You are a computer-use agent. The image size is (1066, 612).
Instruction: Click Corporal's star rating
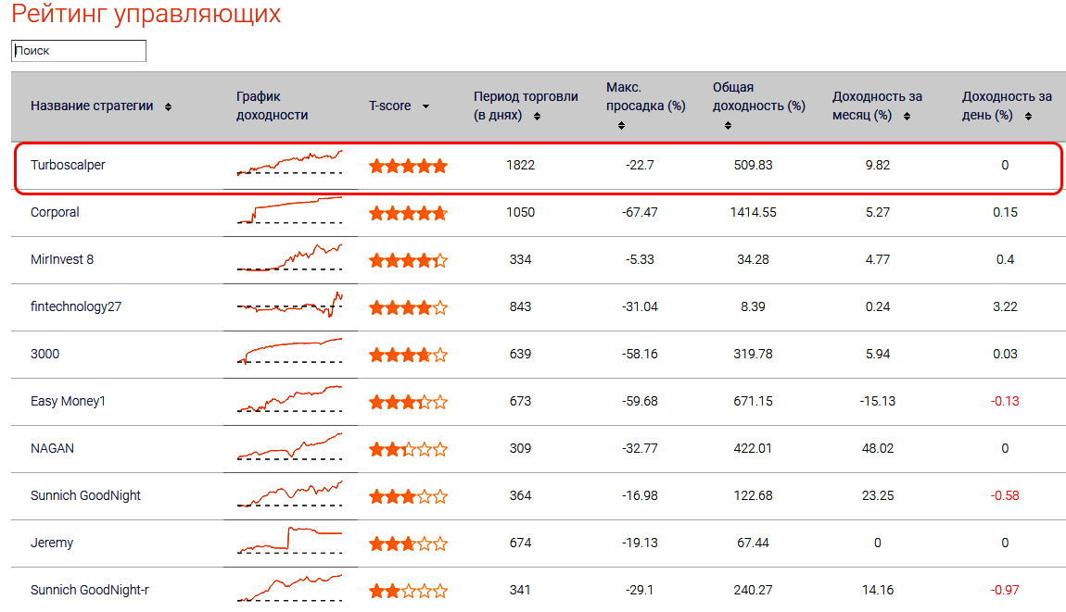click(x=408, y=213)
